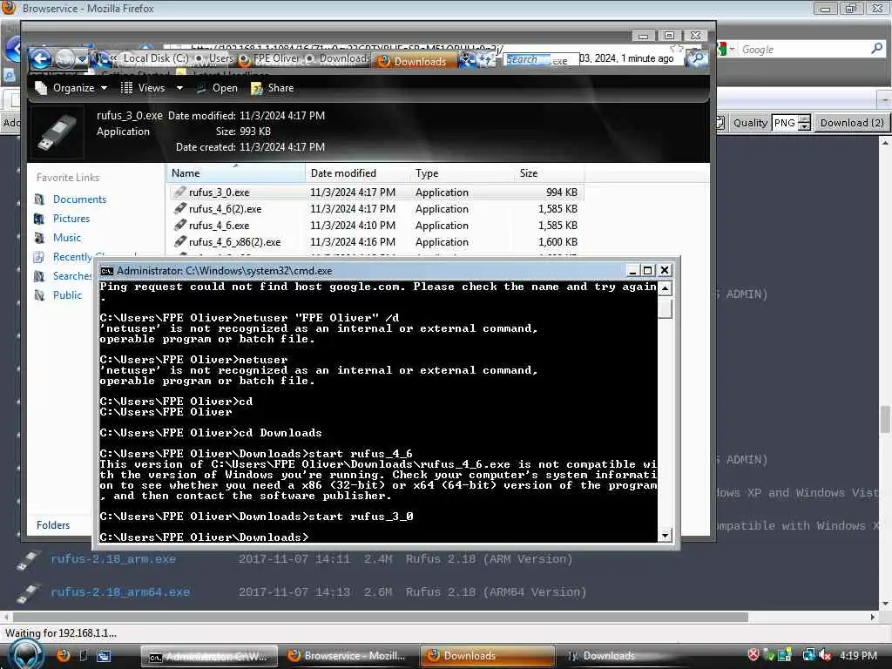Click the Firefox Google search field

803,50
